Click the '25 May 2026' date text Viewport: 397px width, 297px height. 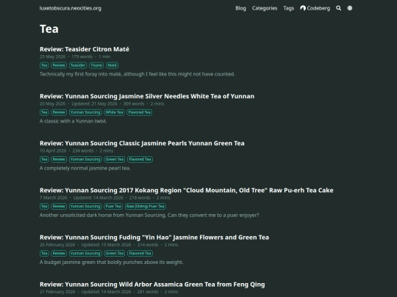point(52,56)
